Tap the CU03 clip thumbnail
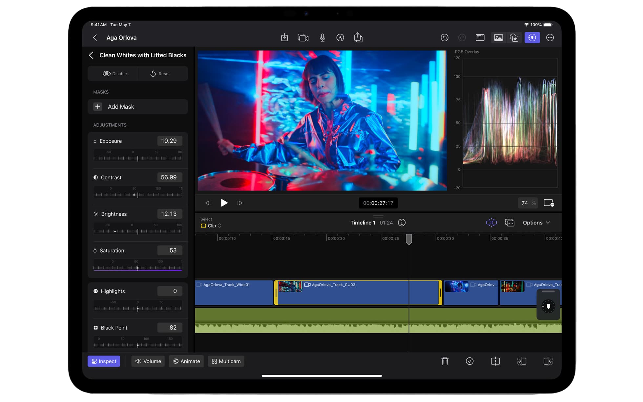The height and width of the screenshot is (402, 643). tap(290, 286)
